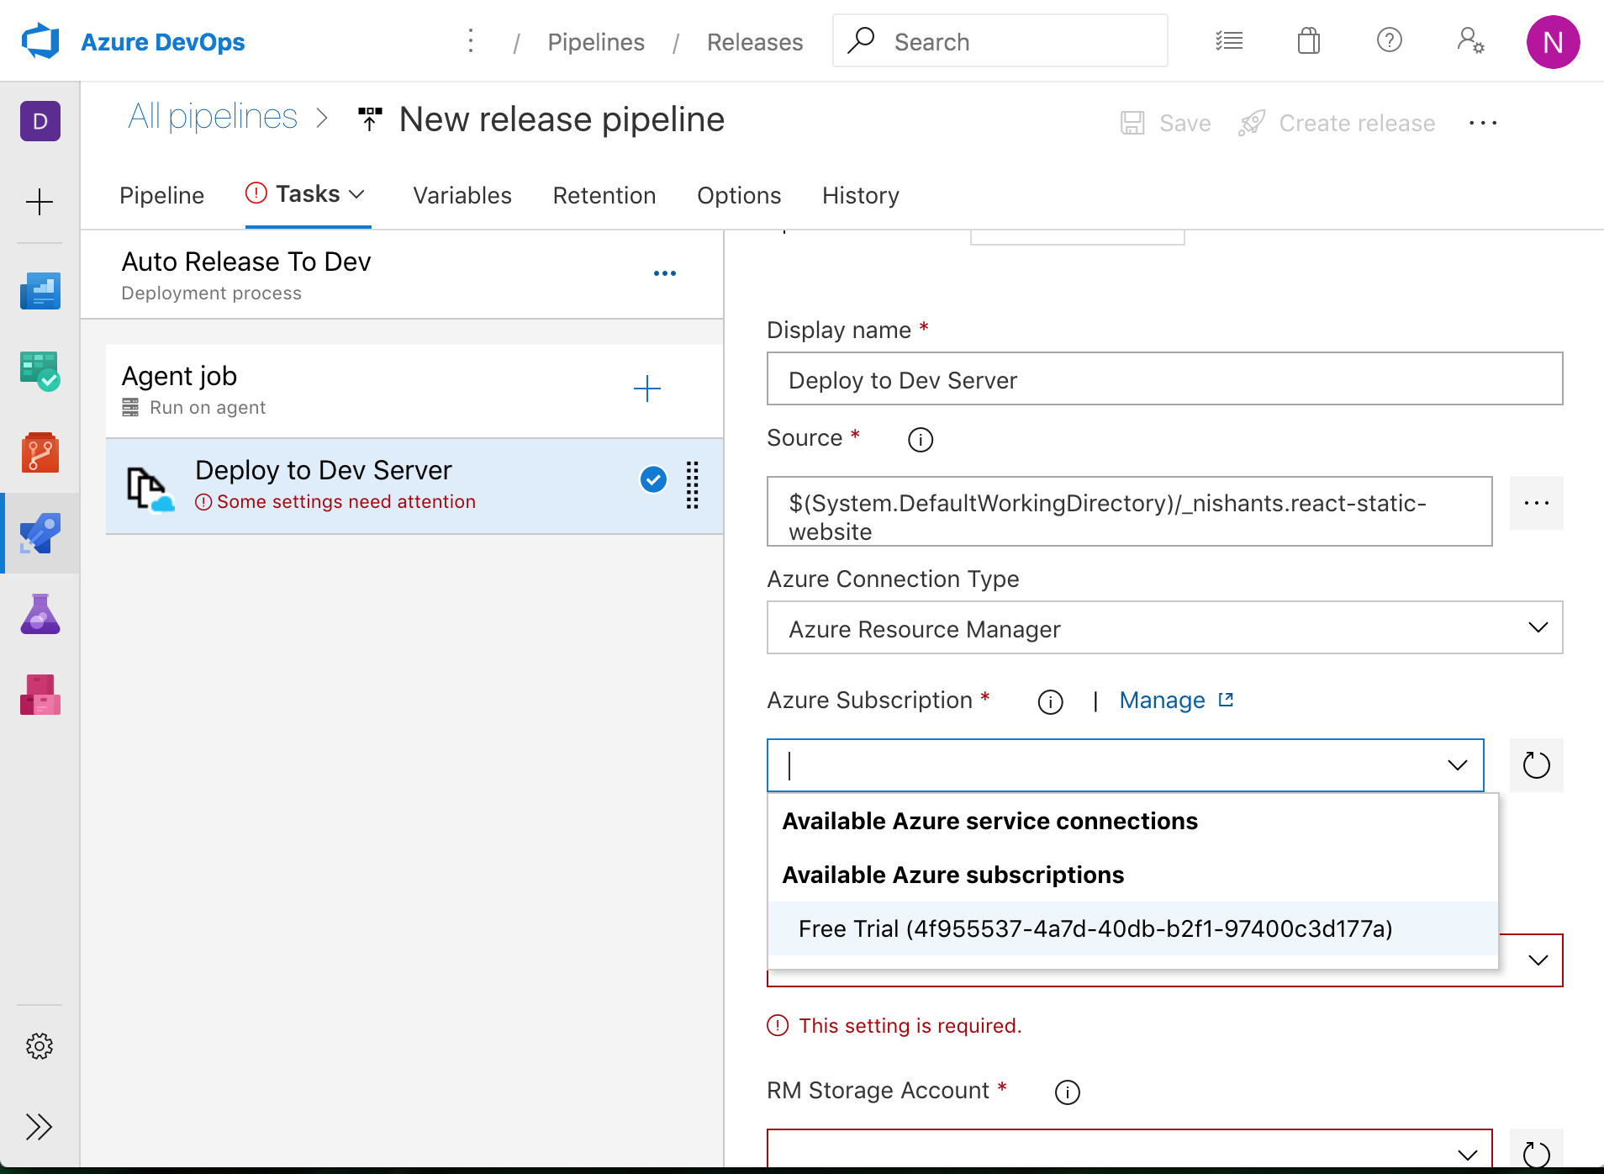
Task: Click the Azure Subscription info icon
Action: tap(1050, 701)
